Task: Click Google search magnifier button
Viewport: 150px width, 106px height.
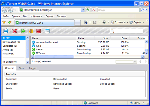Action: (x=143, y=10)
